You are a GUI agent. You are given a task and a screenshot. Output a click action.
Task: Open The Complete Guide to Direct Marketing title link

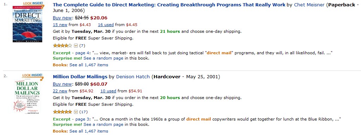click(x=169, y=5)
